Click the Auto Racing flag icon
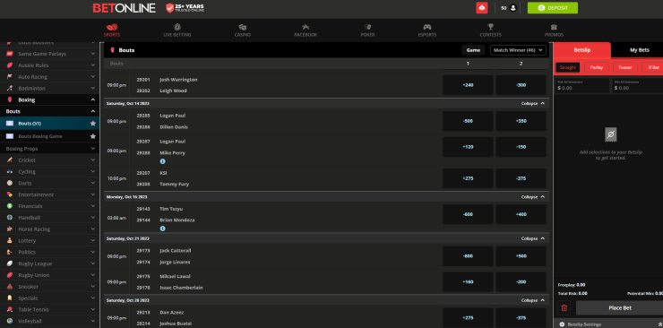This screenshot has width=663, height=328. (9, 77)
